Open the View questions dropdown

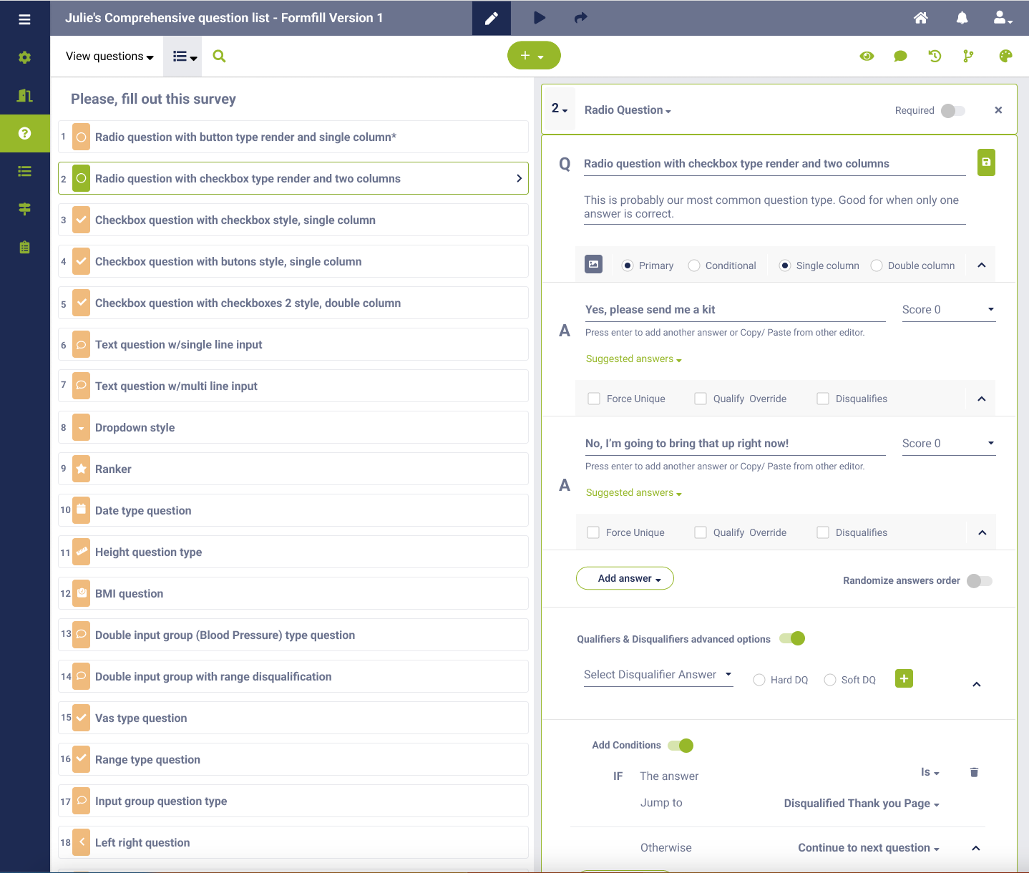tap(109, 57)
